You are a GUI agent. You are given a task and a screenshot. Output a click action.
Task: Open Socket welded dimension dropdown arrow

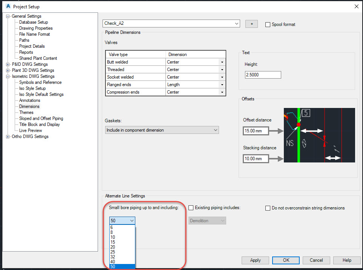click(222, 77)
